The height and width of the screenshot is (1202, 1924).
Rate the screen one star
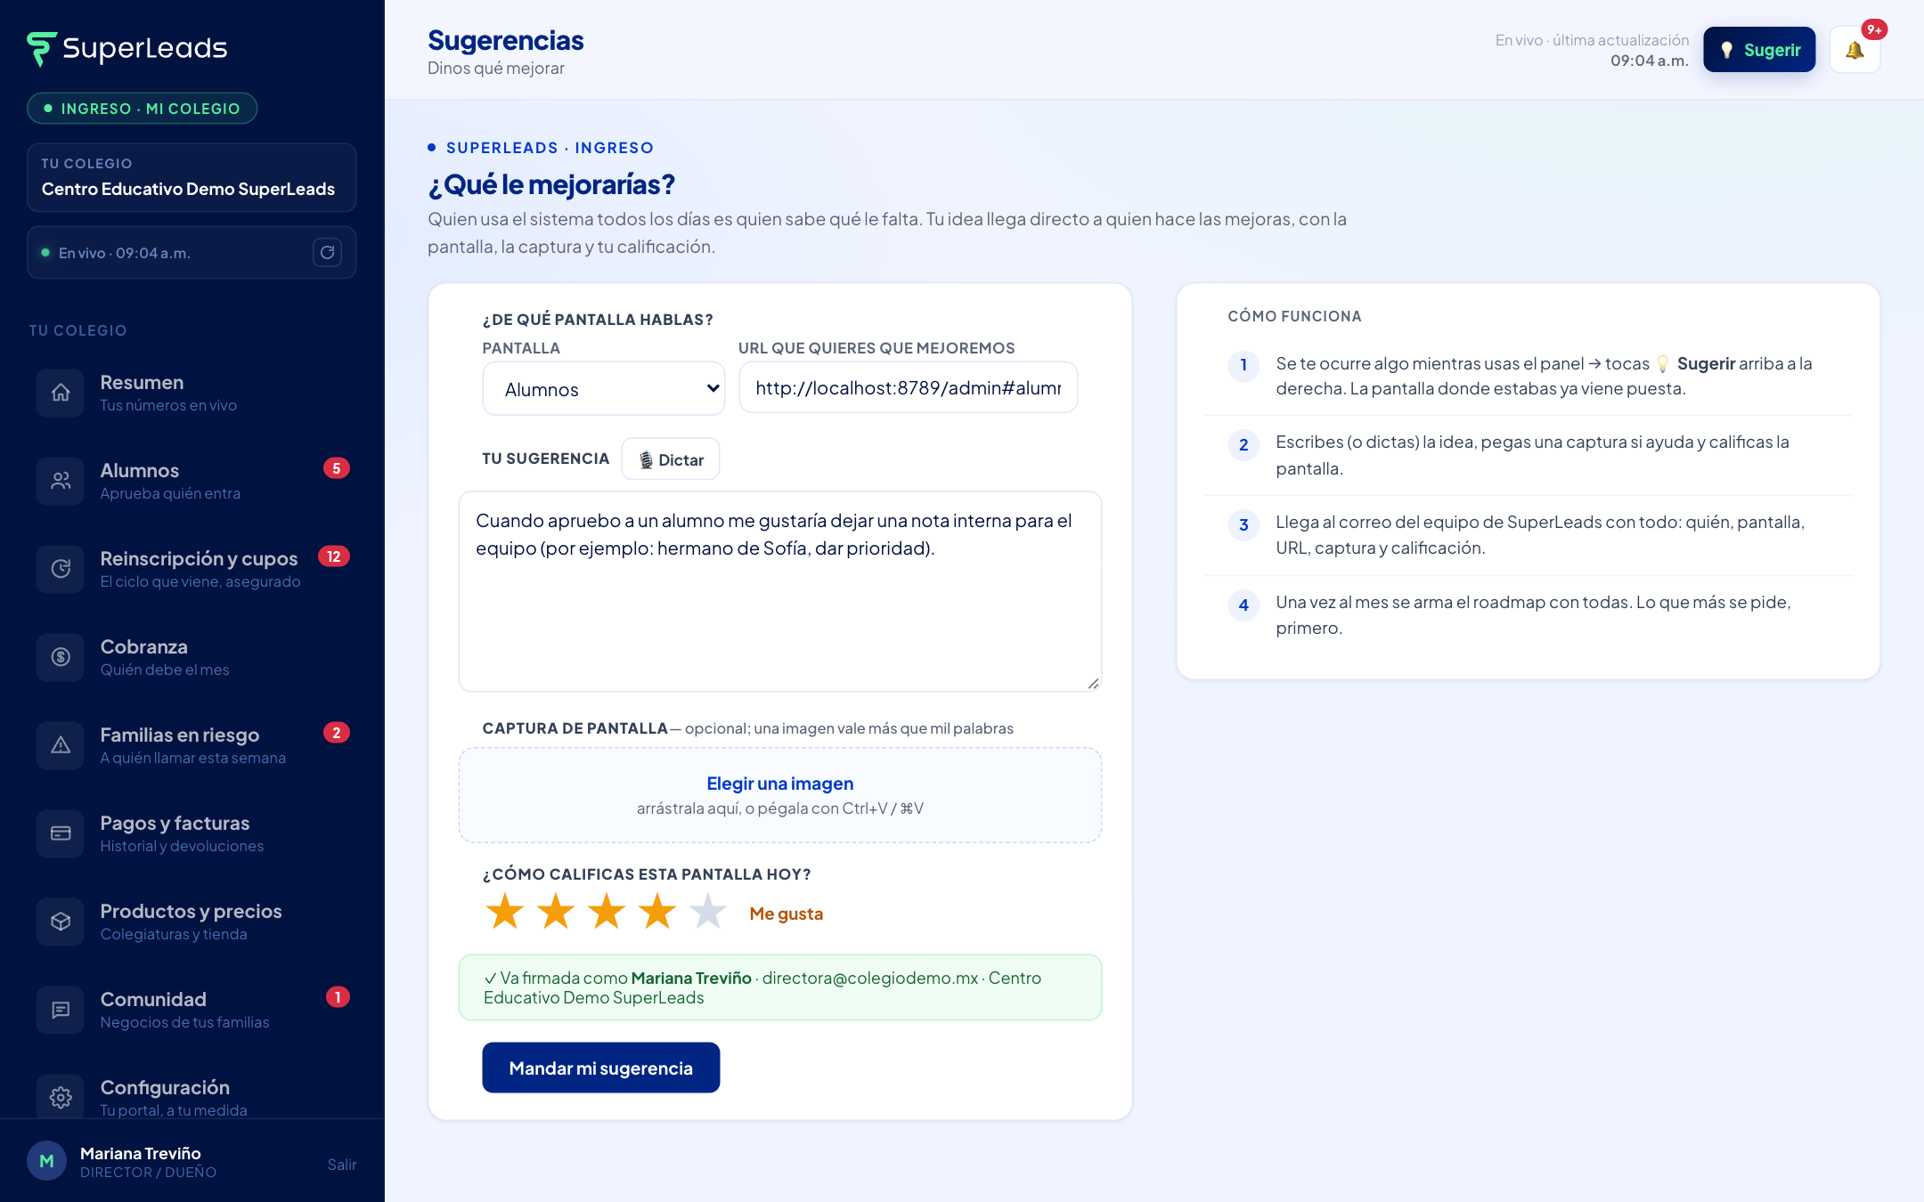(x=505, y=912)
